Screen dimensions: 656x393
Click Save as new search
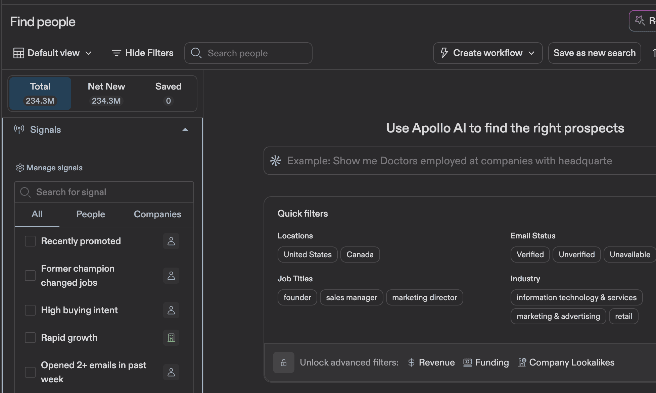[594, 53]
